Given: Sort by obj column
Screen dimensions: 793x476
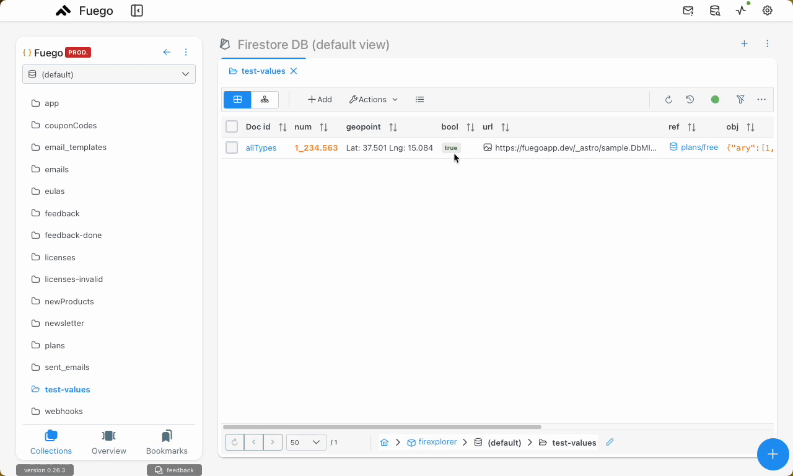Looking at the screenshot, I should tap(750, 127).
